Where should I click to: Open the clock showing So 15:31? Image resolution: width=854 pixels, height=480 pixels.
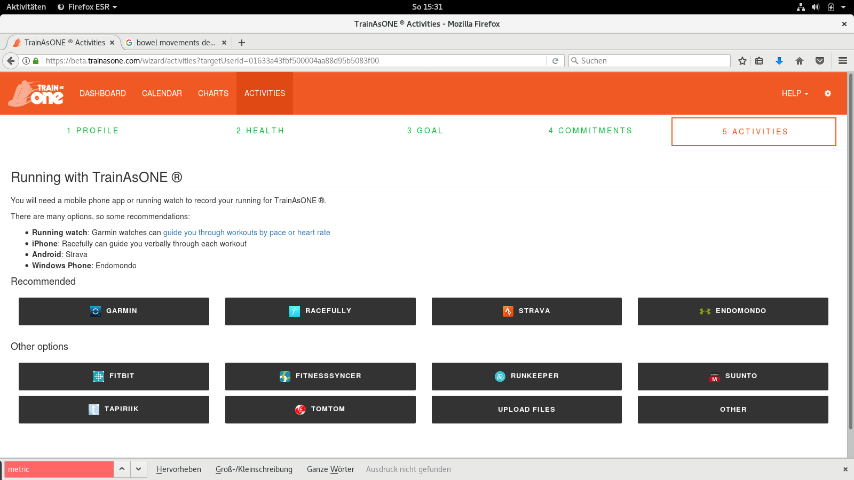[427, 7]
